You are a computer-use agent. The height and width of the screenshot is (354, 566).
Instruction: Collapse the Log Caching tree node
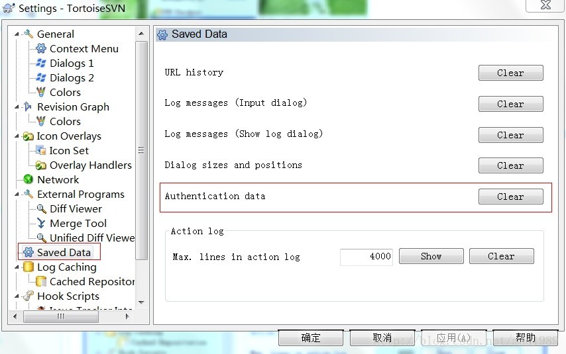(x=17, y=267)
